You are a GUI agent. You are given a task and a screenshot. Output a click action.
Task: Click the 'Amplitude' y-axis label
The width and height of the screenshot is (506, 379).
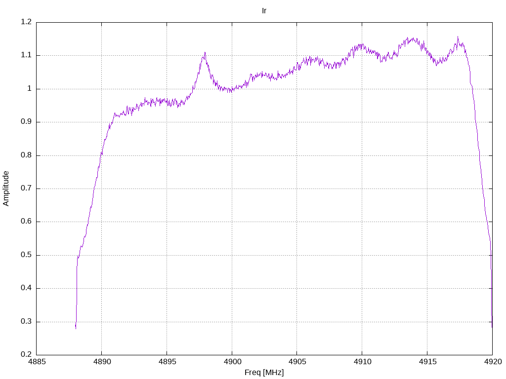click(6, 189)
